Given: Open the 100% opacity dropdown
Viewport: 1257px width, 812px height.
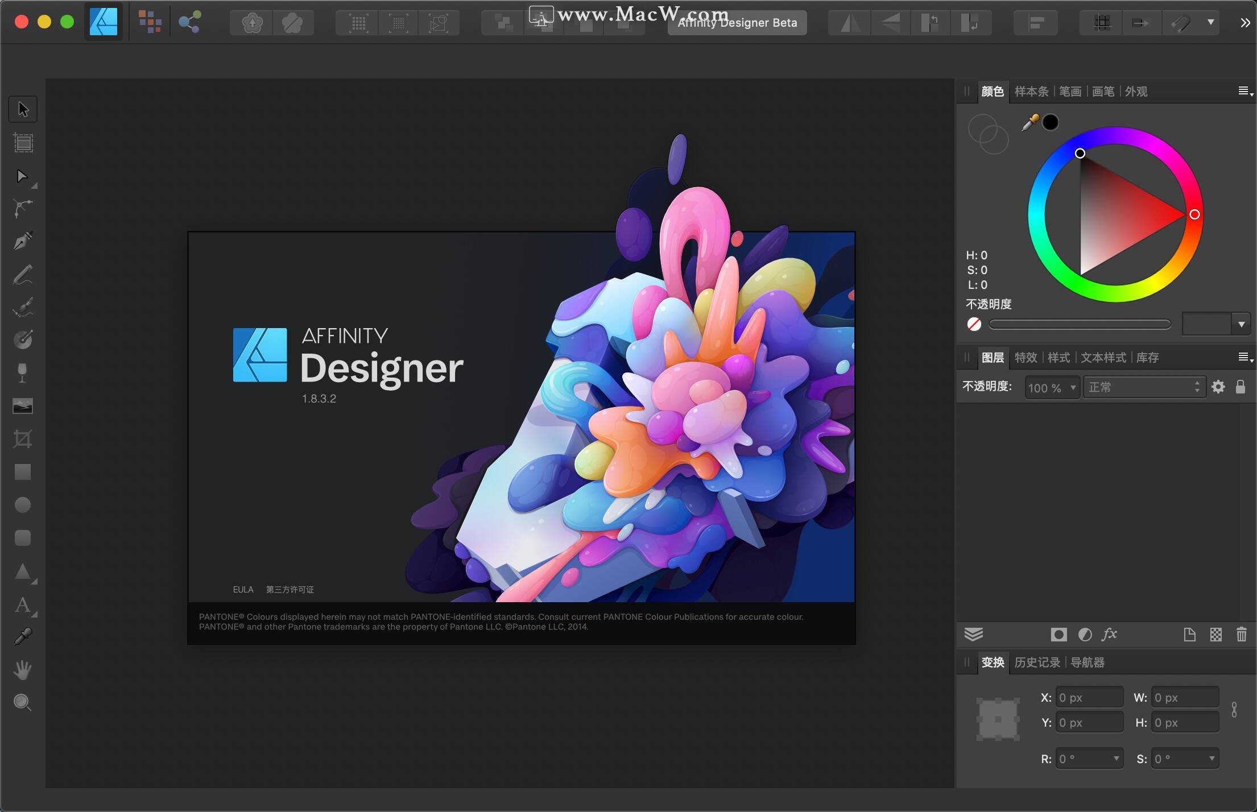Looking at the screenshot, I should click(1052, 387).
